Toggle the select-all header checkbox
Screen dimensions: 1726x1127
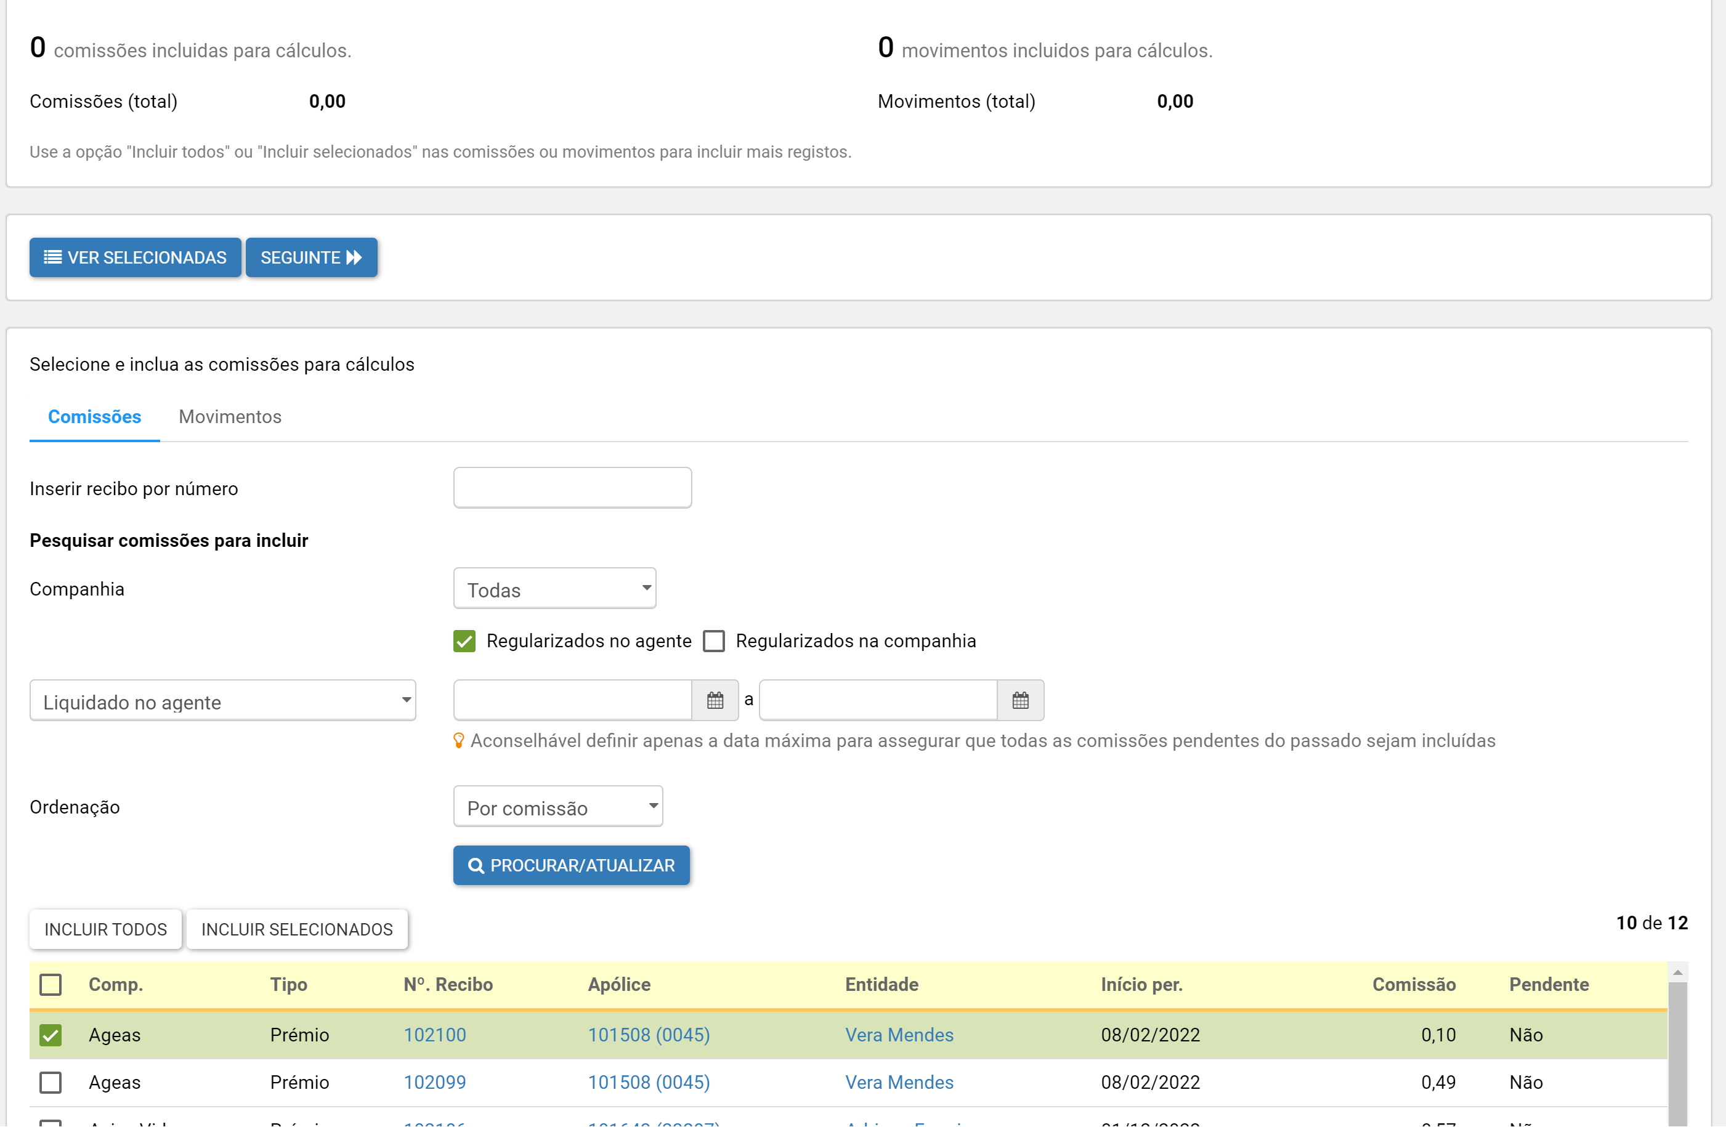(x=51, y=985)
